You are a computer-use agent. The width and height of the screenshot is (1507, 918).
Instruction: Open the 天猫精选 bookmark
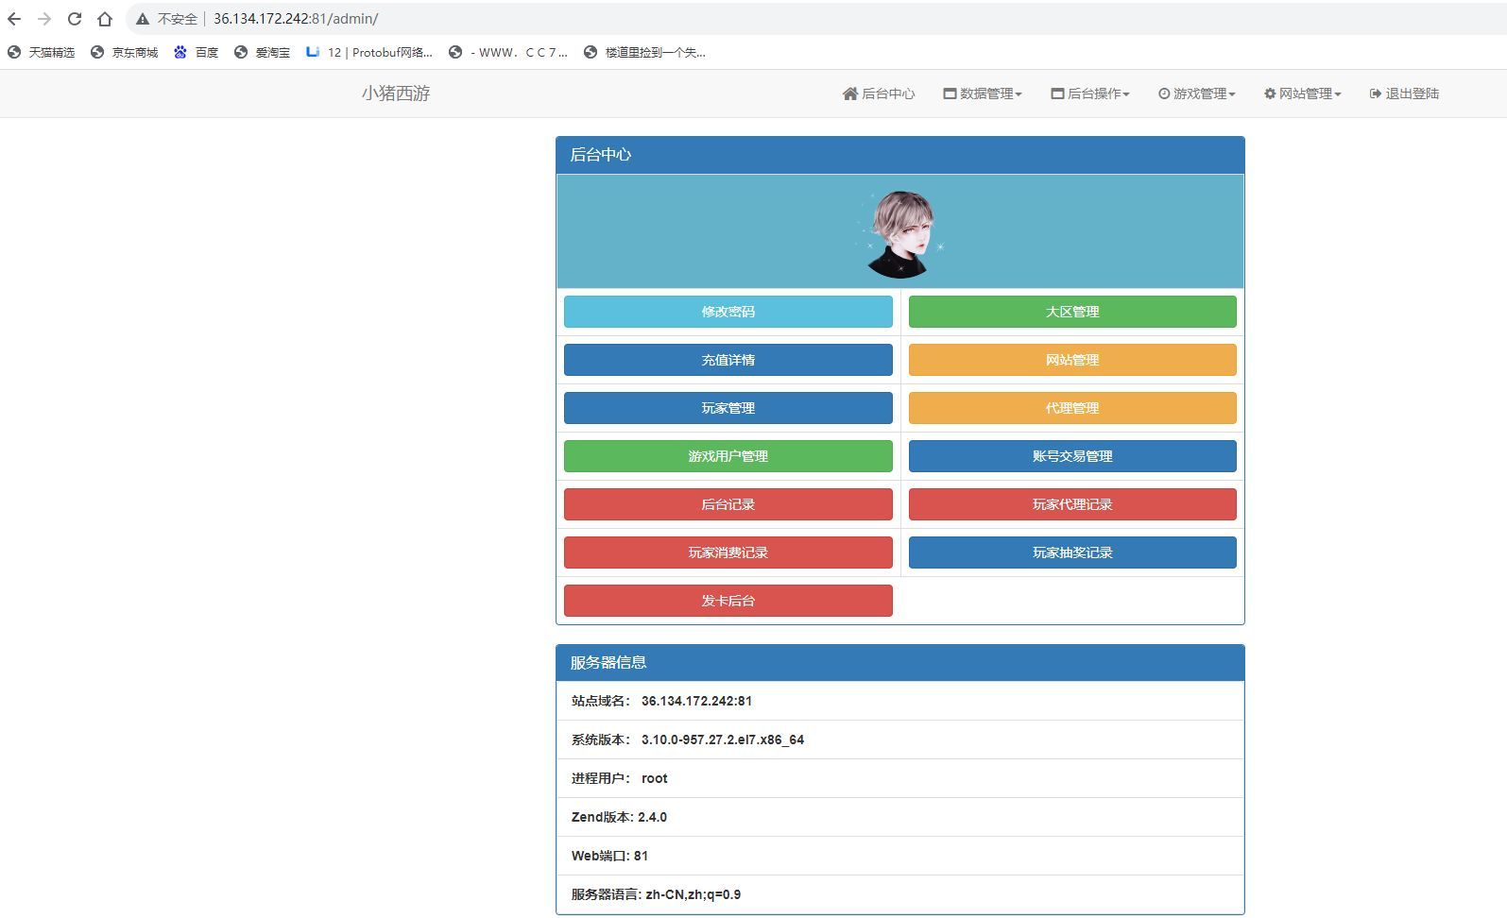41,52
